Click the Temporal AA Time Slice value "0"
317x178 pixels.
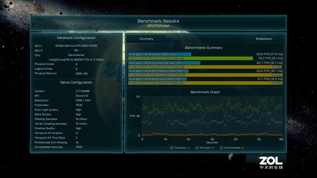pos(76,138)
